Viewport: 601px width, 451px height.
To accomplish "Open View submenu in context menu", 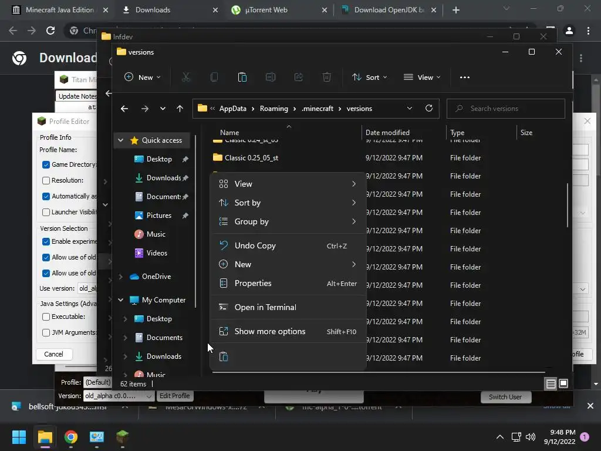I will coord(288,184).
